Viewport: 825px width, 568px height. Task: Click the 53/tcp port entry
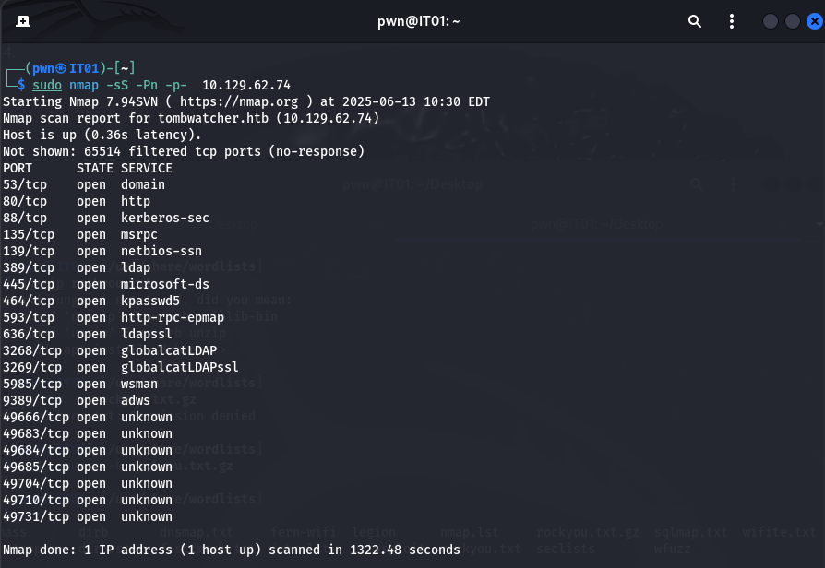25,184
